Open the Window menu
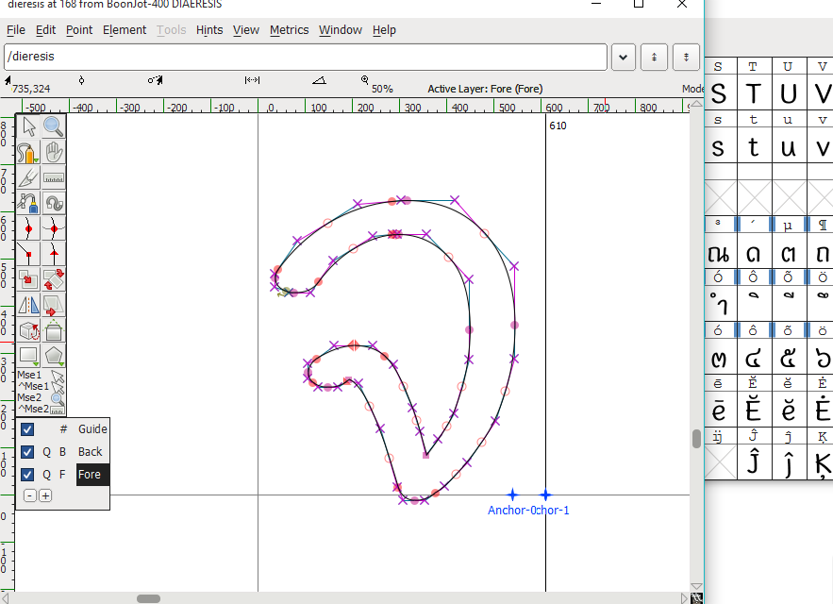 341,30
